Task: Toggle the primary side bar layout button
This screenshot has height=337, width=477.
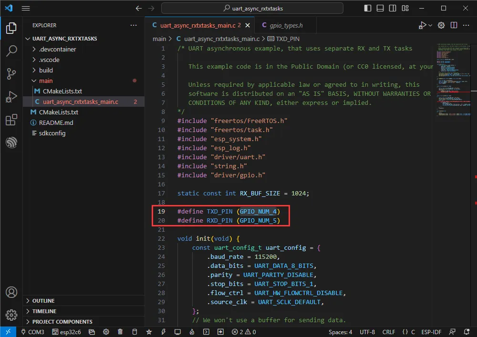Action: tap(367, 9)
